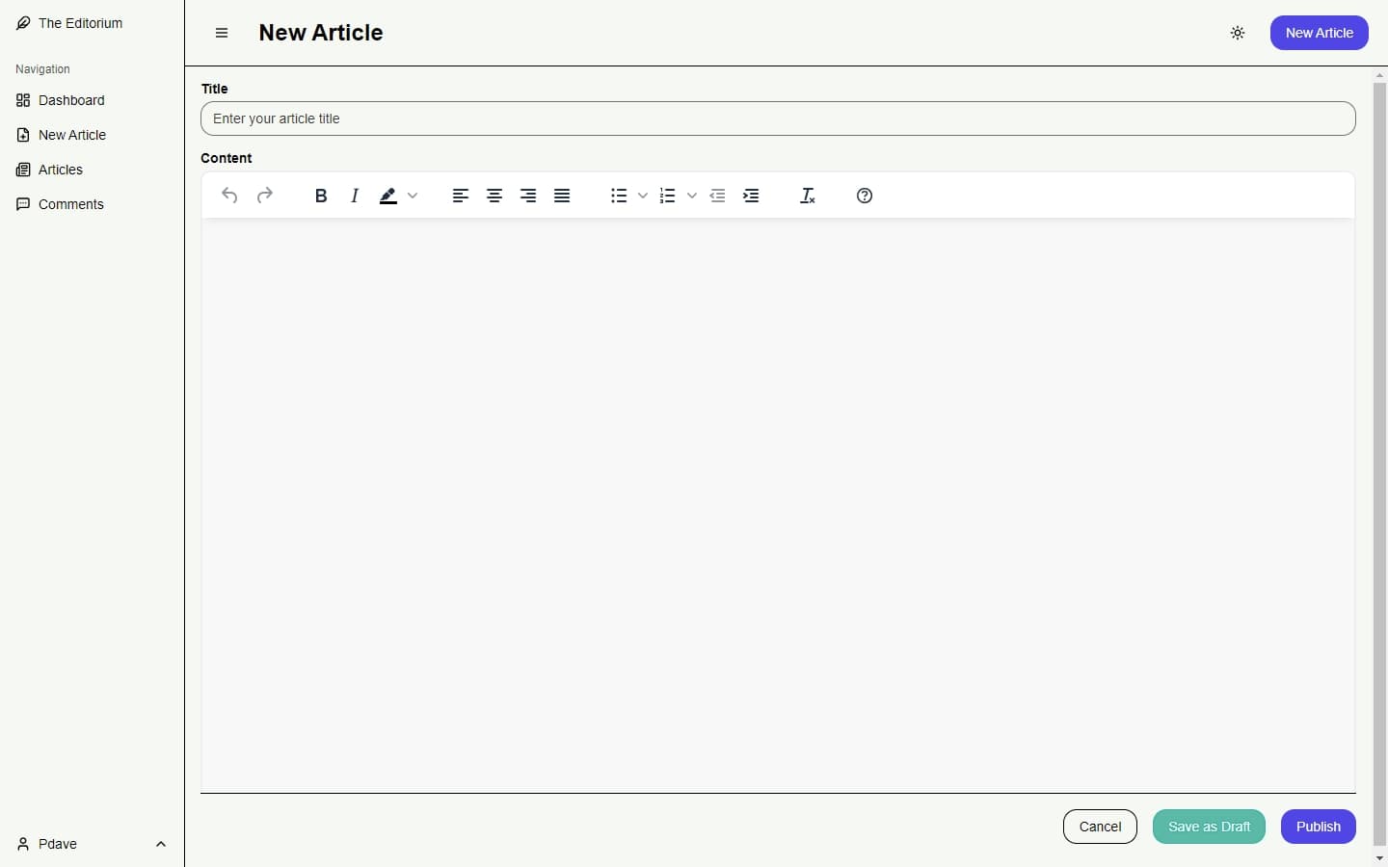Collapse the Pdave user menu
1388x867 pixels.
click(160, 845)
